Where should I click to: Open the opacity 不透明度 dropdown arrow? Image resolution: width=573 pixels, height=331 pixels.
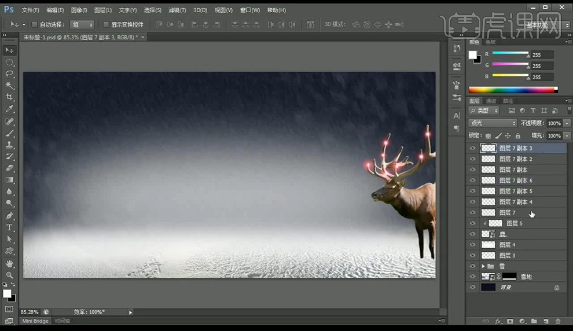[x=567, y=123]
